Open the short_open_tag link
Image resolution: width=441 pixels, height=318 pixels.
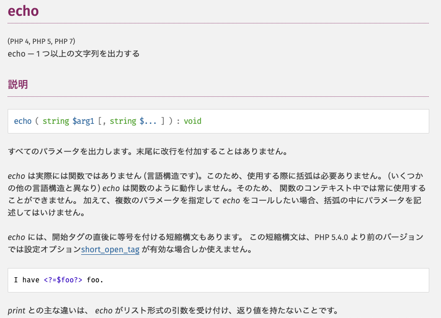tap(110, 249)
